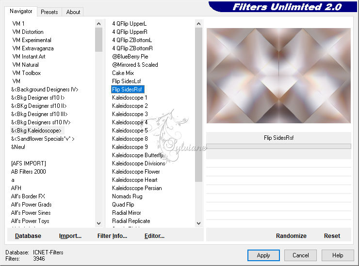Screen dimensions: 359x266
Task: Choose the Quad Flip filter
Action: (123, 205)
